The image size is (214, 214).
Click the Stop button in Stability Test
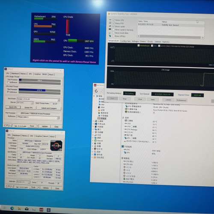[125, 98]
